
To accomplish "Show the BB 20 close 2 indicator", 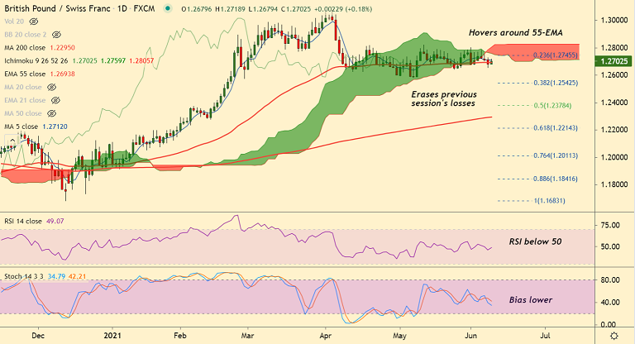I will point(57,35).
